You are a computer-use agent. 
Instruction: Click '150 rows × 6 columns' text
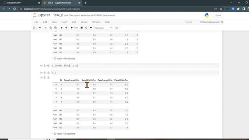(x=64, y=58)
